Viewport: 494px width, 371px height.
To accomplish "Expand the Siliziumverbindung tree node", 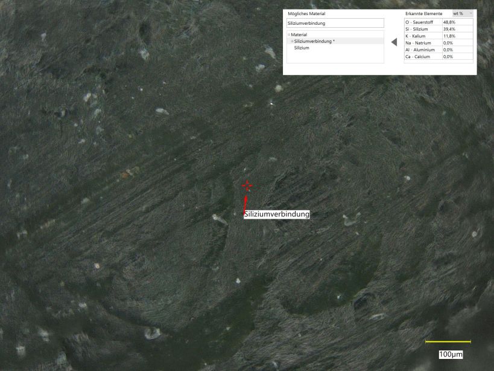I will [293, 41].
